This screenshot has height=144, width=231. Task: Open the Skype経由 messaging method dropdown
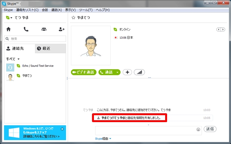[x=103, y=139]
